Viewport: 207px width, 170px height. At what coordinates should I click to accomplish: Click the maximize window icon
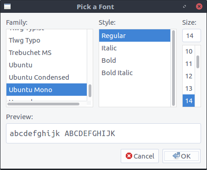(x=185, y=6)
